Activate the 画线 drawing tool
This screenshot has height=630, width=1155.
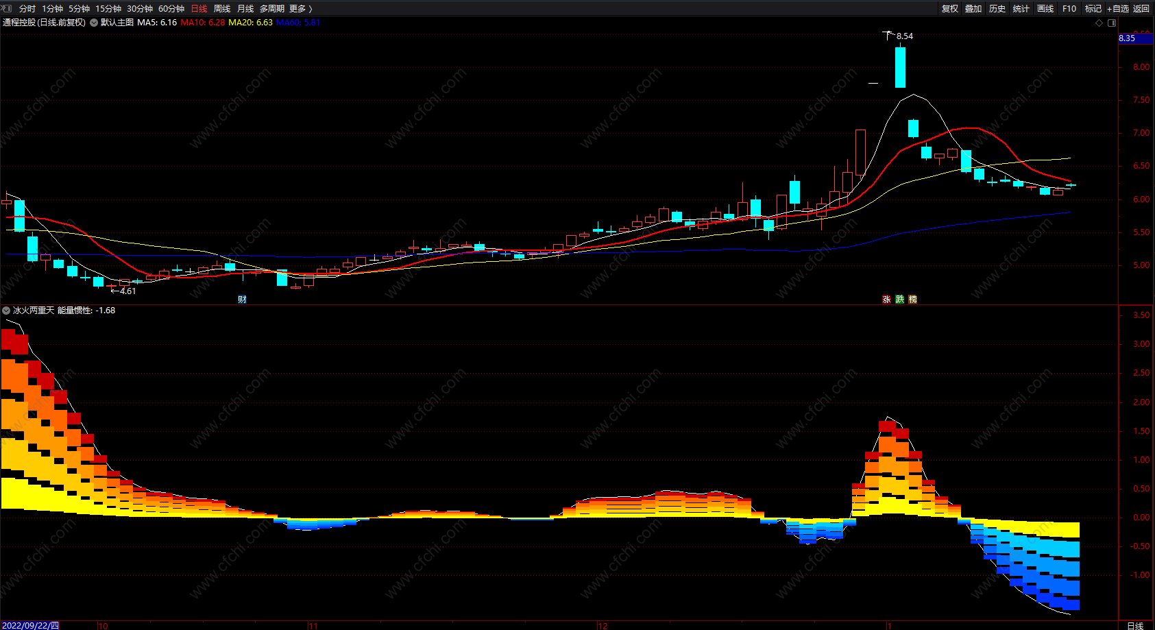point(1045,9)
